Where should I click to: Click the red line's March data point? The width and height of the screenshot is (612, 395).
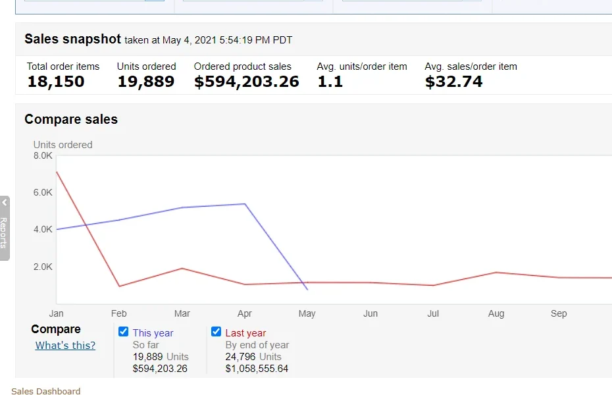click(x=182, y=268)
